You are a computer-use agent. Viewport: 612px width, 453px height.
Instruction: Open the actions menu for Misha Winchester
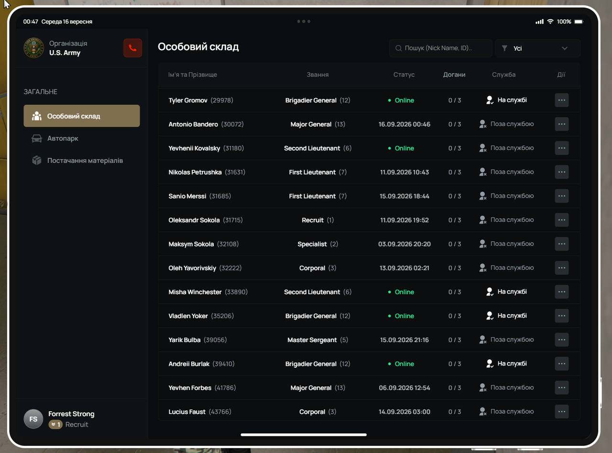click(x=562, y=292)
